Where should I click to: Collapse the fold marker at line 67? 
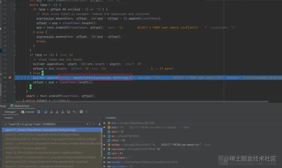coord(15,32)
